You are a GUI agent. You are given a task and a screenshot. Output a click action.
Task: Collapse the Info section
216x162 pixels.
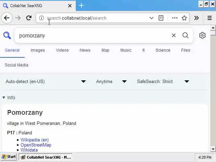(x=9, y=98)
